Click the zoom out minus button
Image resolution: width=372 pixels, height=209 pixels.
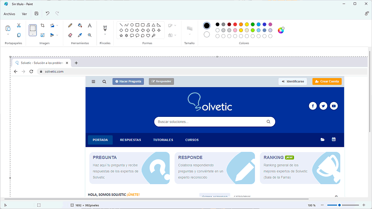(322, 205)
